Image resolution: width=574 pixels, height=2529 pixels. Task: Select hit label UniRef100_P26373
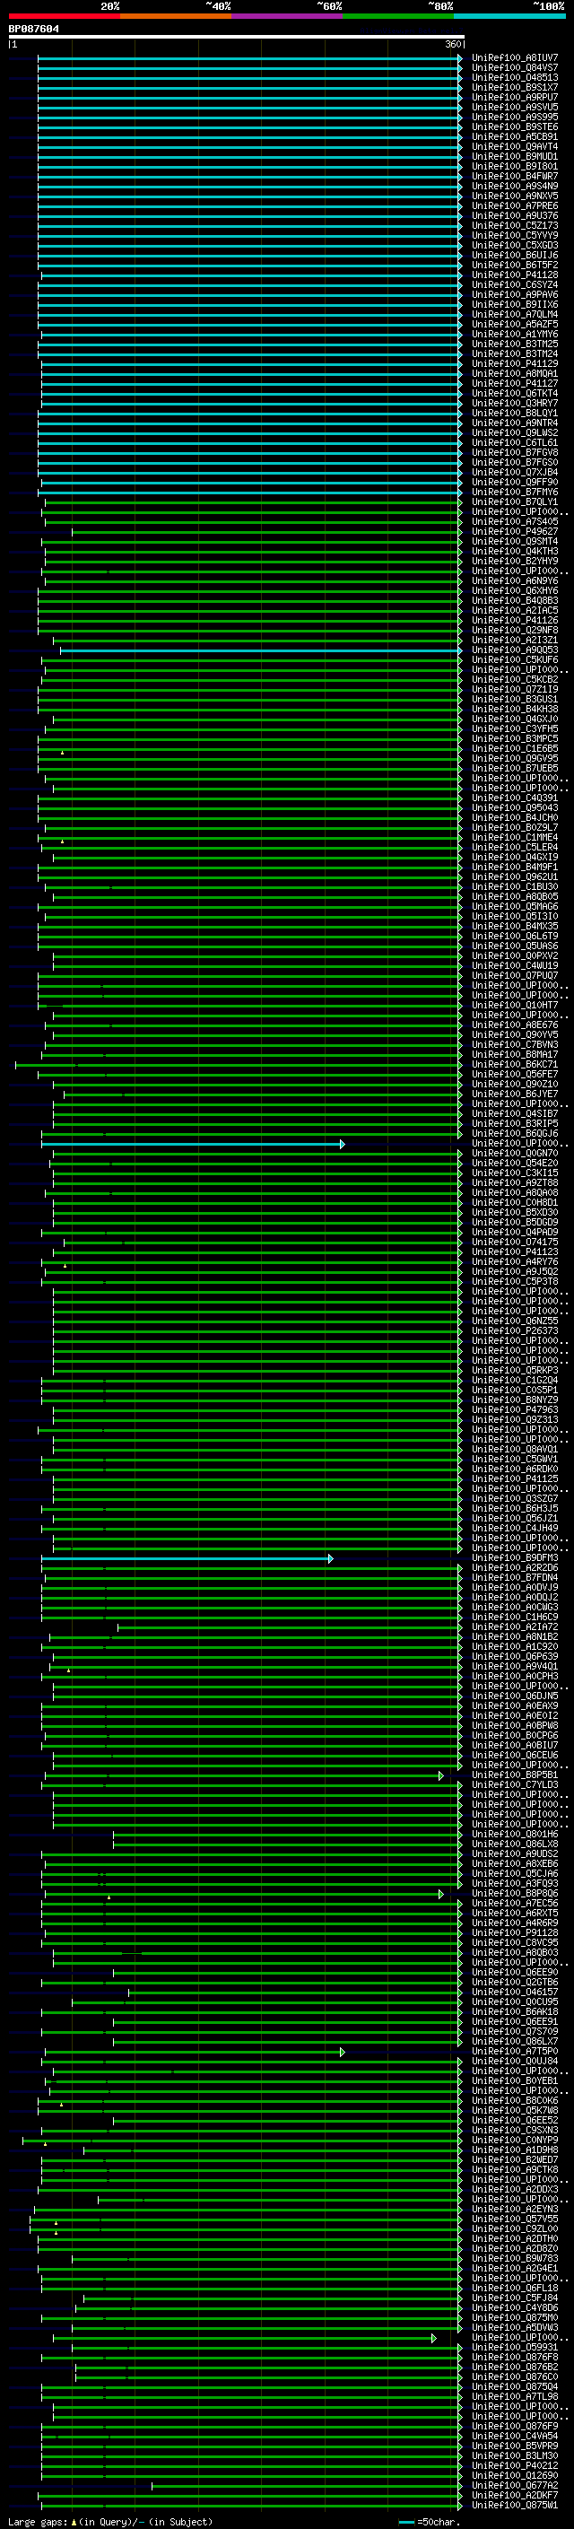coord(514,1330)
